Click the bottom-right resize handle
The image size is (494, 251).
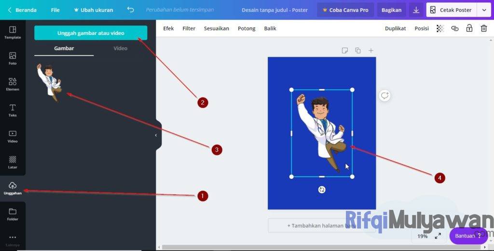tap(352, 177)
